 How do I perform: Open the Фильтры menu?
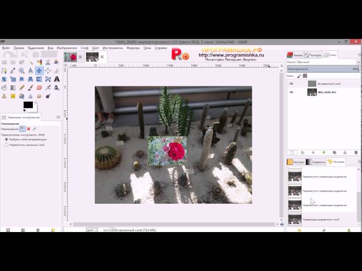[133, 48]
